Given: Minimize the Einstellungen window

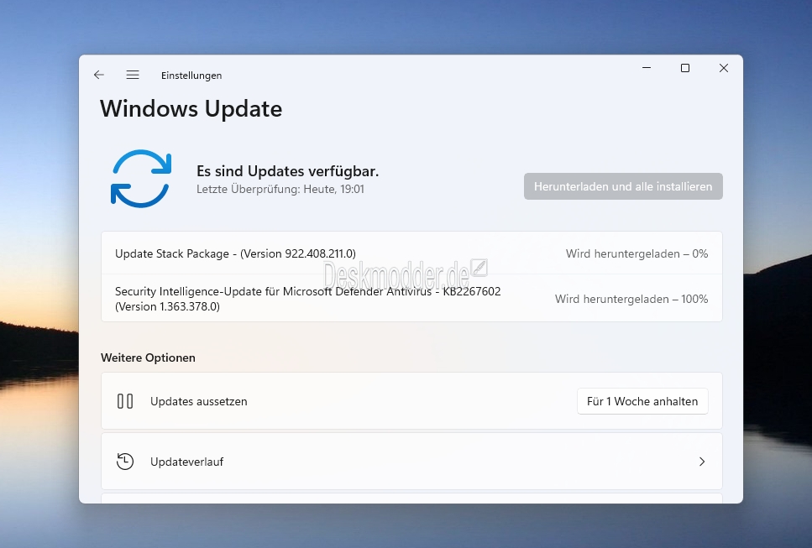Looking at the screenshot, I should (x=647, y=68).
